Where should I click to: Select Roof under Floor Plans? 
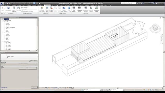click(x=7, y=29)
